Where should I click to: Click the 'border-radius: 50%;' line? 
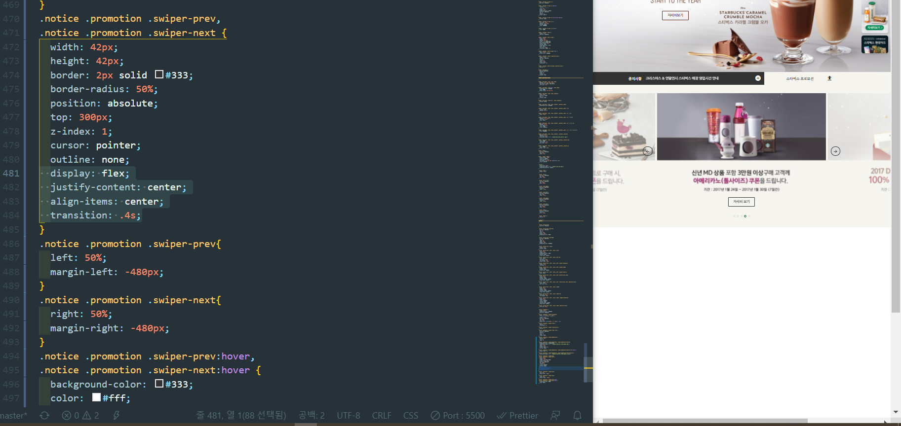click(x=104, y=89)
